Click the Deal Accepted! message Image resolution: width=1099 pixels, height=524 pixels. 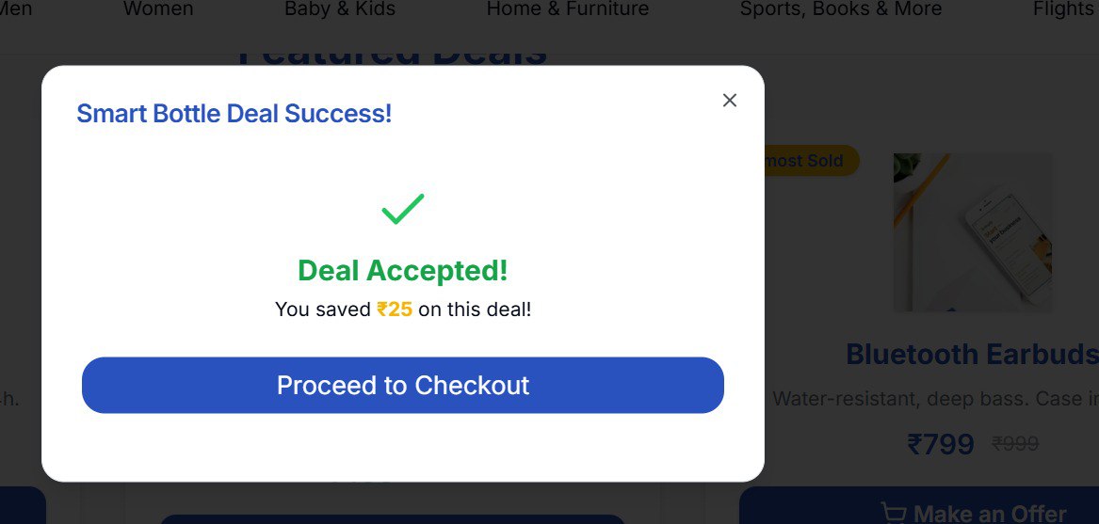tap(403, 271)
